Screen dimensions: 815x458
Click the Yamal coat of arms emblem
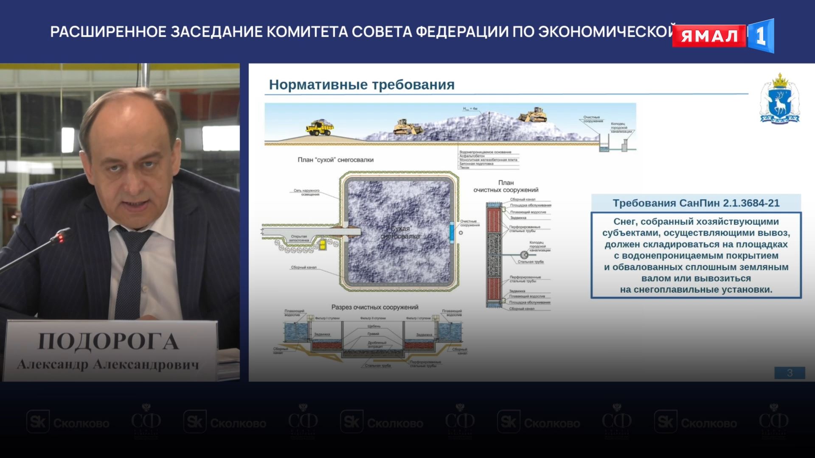[779, 99]
